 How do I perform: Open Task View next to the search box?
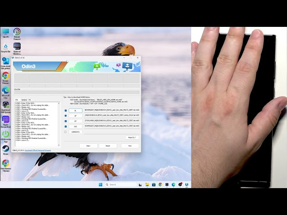point(140,185)
